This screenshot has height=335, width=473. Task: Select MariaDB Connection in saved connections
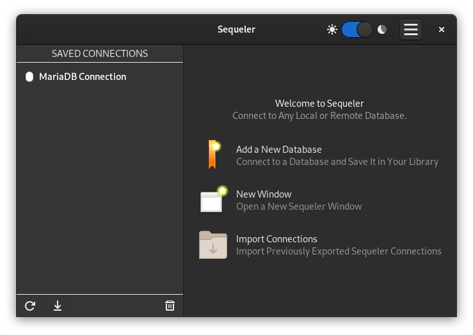point(100,77)
